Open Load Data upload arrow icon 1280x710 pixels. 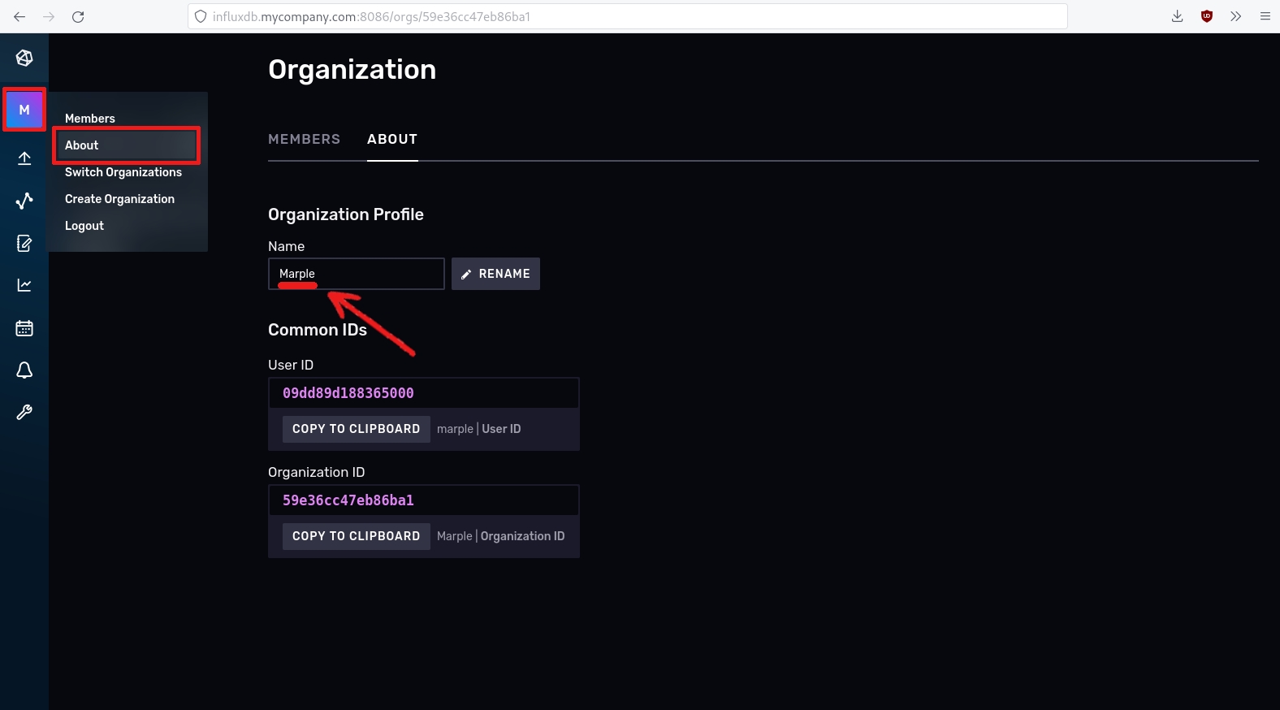(x=24, y=158)
